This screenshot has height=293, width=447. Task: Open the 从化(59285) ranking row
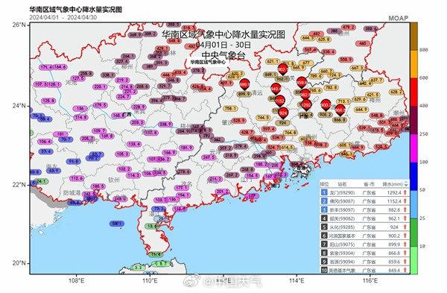tap(364, 227)
